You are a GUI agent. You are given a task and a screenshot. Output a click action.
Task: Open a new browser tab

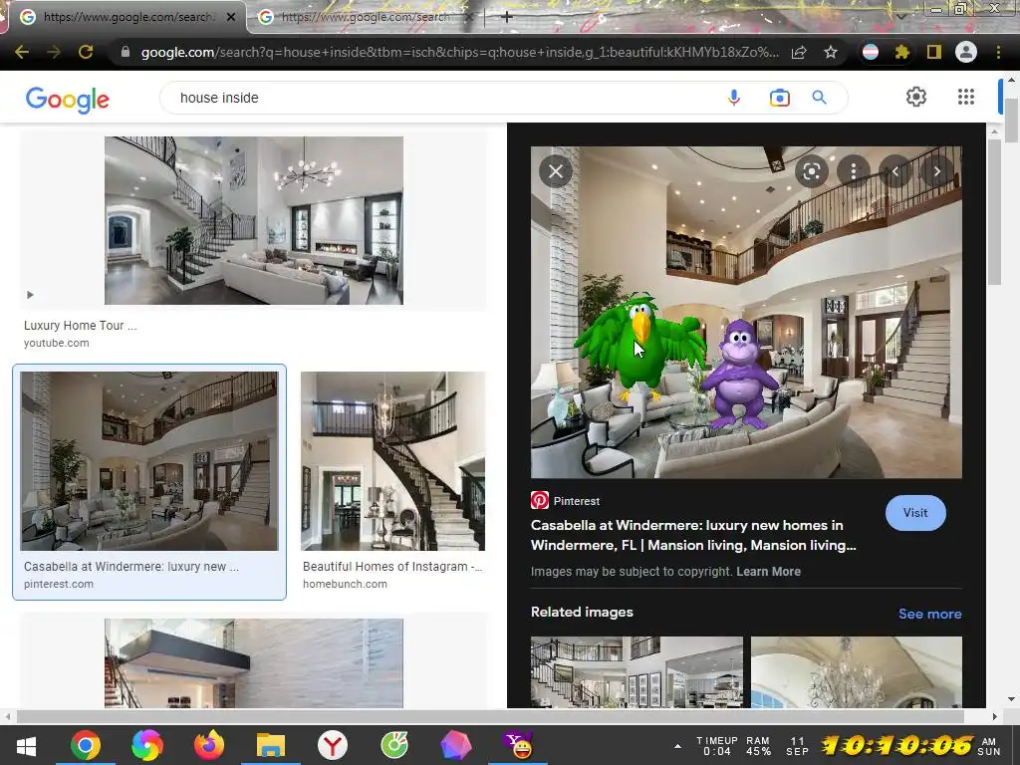[x=507, y=18]
